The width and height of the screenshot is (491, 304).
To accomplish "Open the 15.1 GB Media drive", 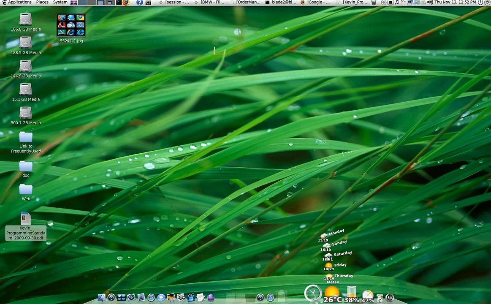I will pyautogui.click(x=26, y=92).
